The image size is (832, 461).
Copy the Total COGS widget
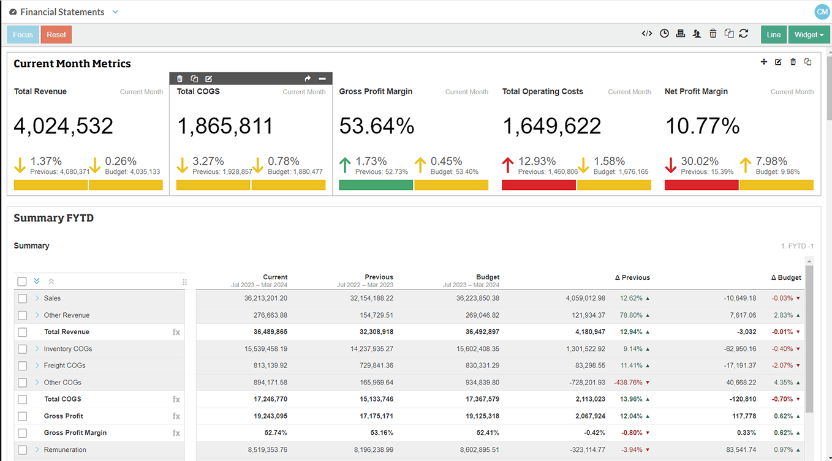click(x=194, y=78)
